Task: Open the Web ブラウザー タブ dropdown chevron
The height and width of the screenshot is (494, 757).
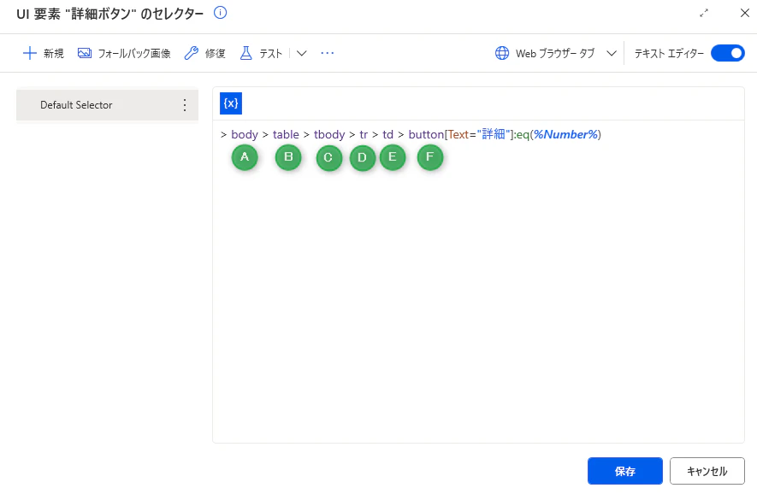Action: 612,53
